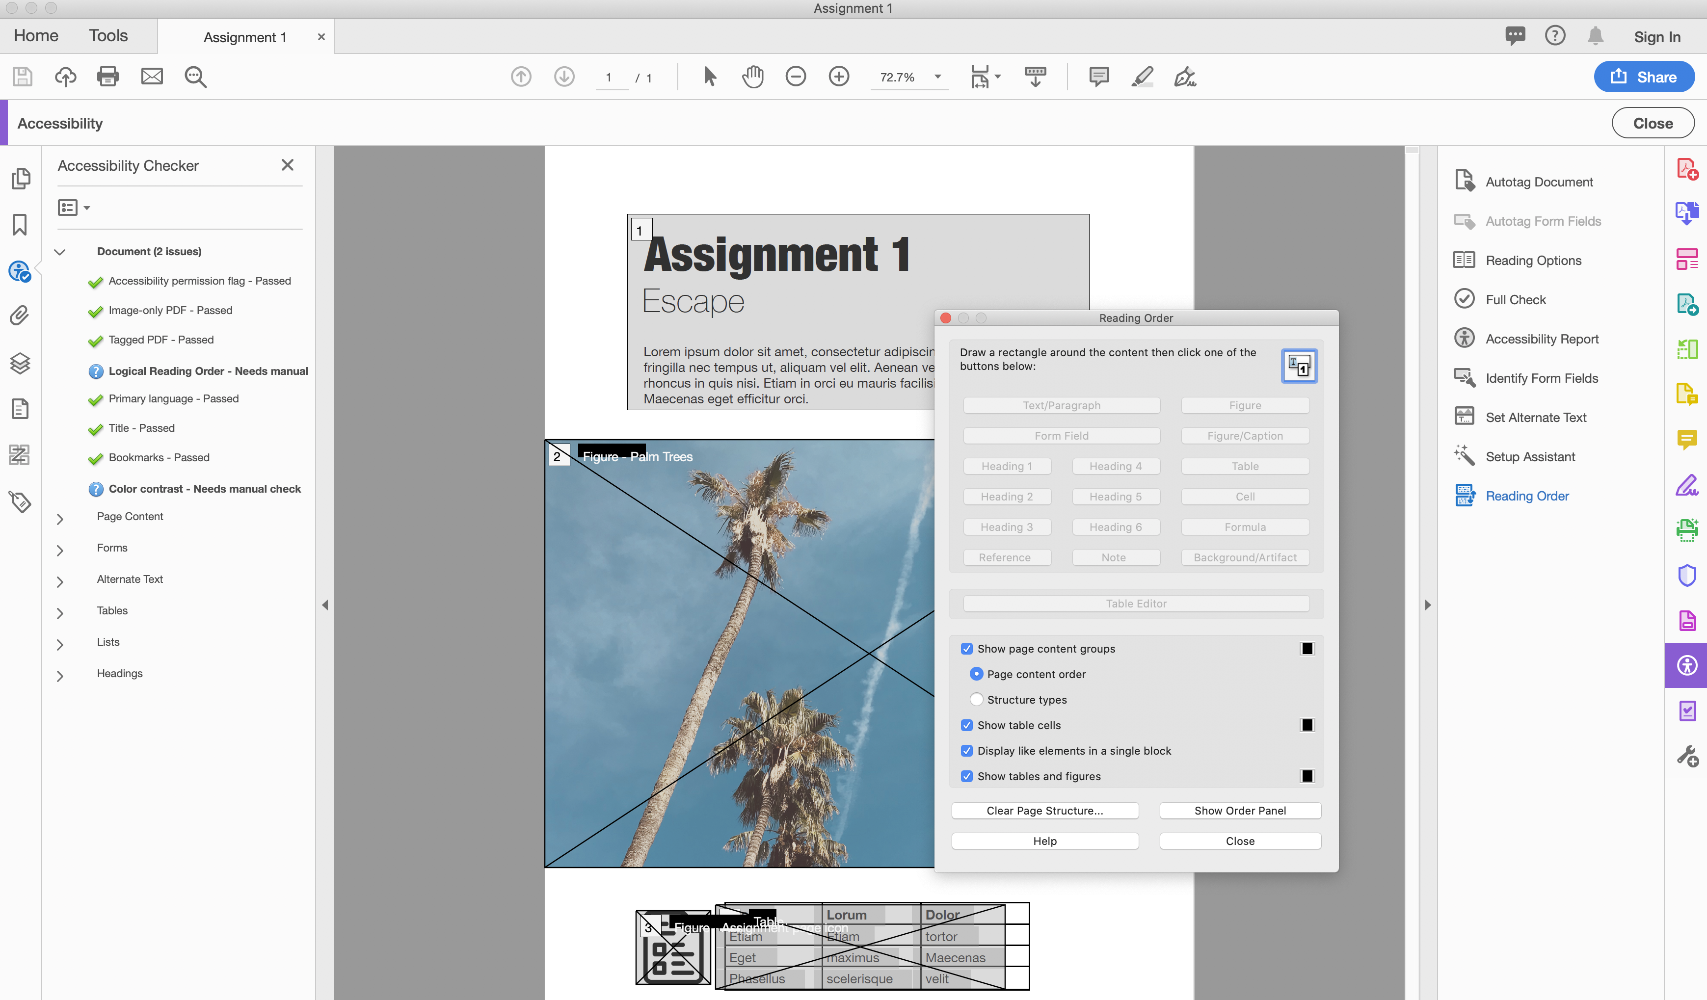Disable Display like elements in a single block
Image resolution: width=1707 pixels, height=1000 pixels.
(x=966, y=751)
